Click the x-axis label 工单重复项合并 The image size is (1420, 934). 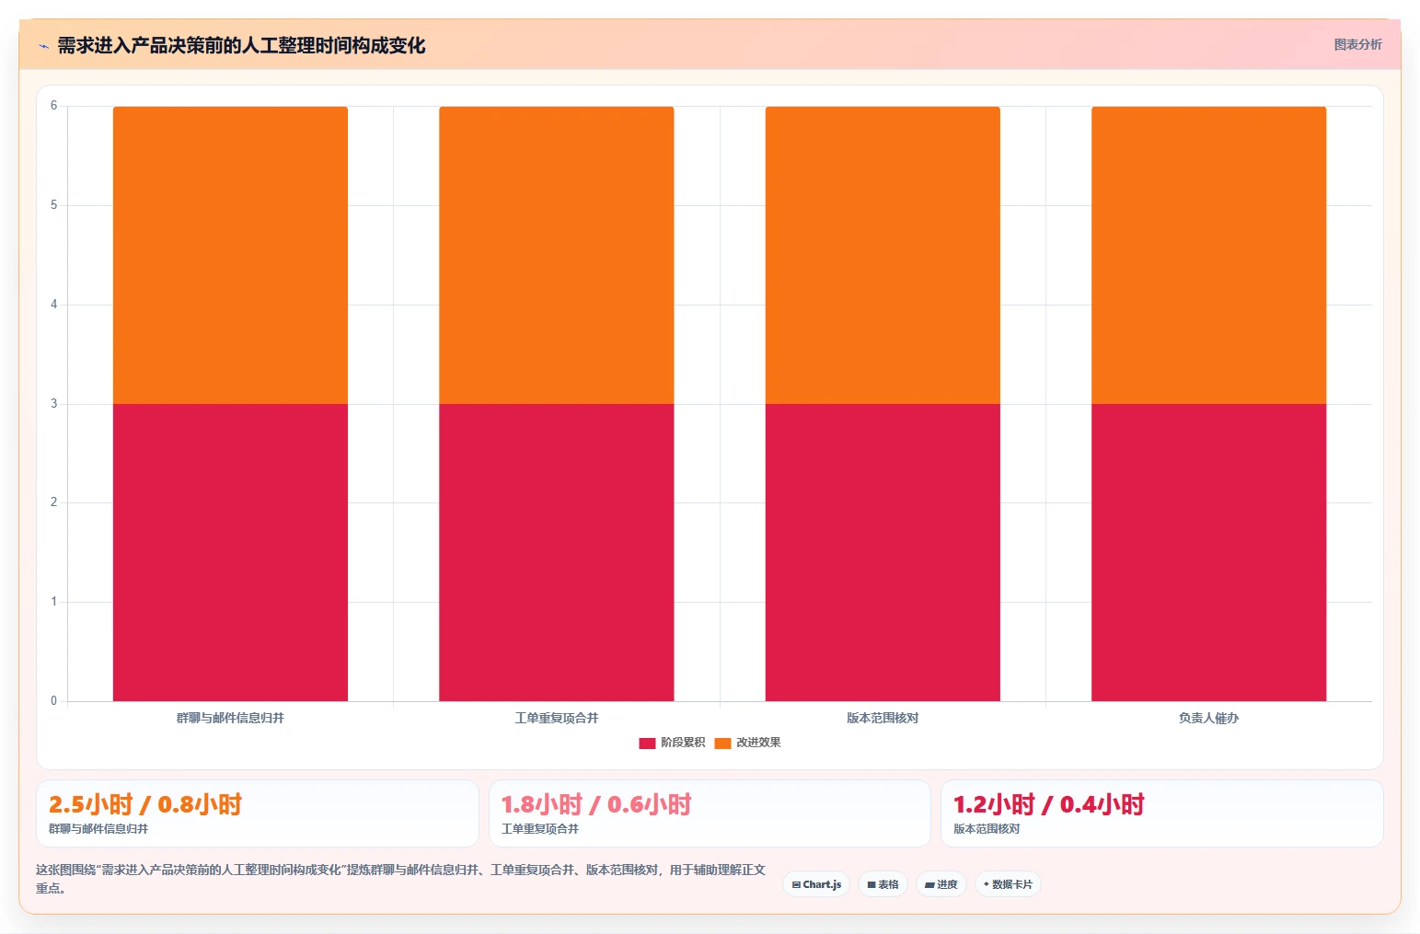coord(557,718)
